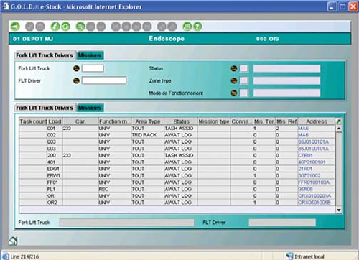Click the table vertical scrollbar track
This screenshot has height=260, width=359.
339,170
